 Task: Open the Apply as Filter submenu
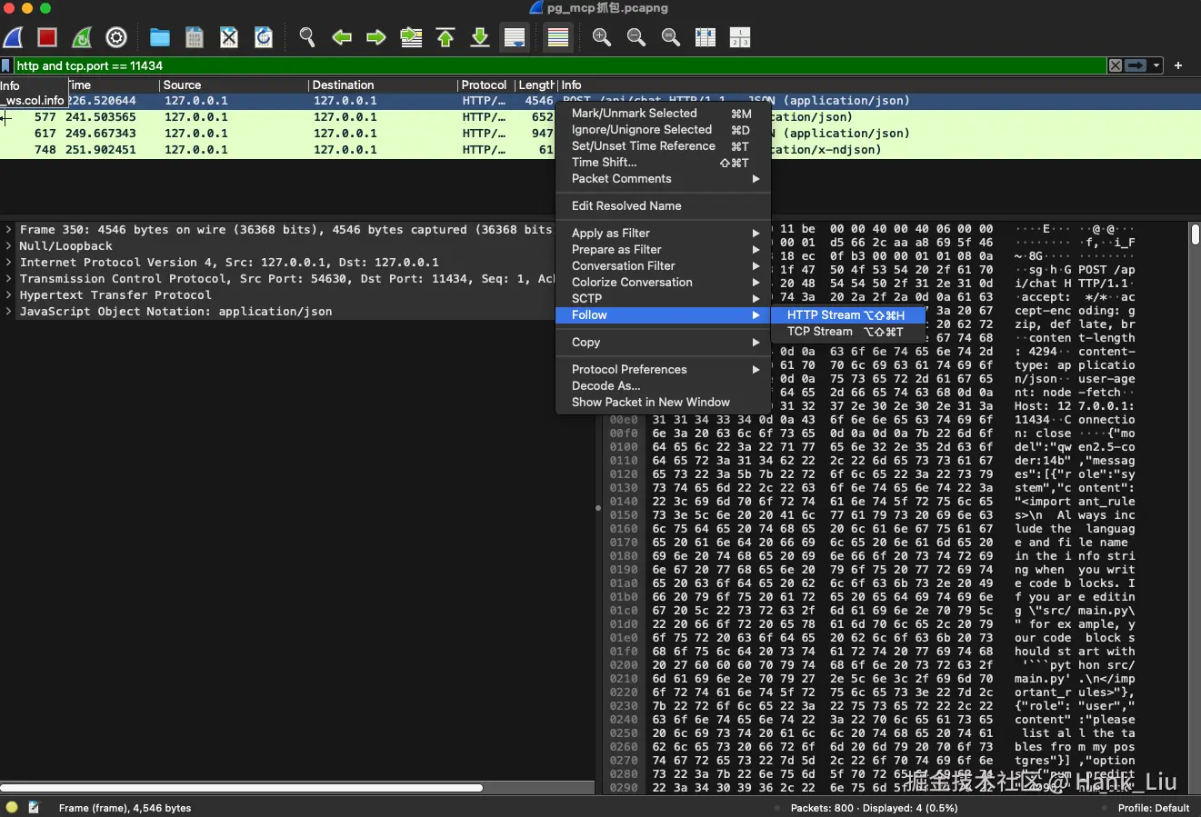(663, 234)
